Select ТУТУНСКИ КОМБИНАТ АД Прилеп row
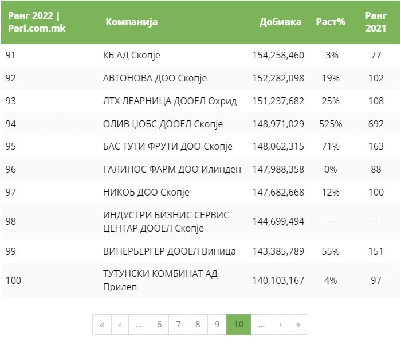The image size is (401, 344). pyautogui.click(x=160, y=280)
